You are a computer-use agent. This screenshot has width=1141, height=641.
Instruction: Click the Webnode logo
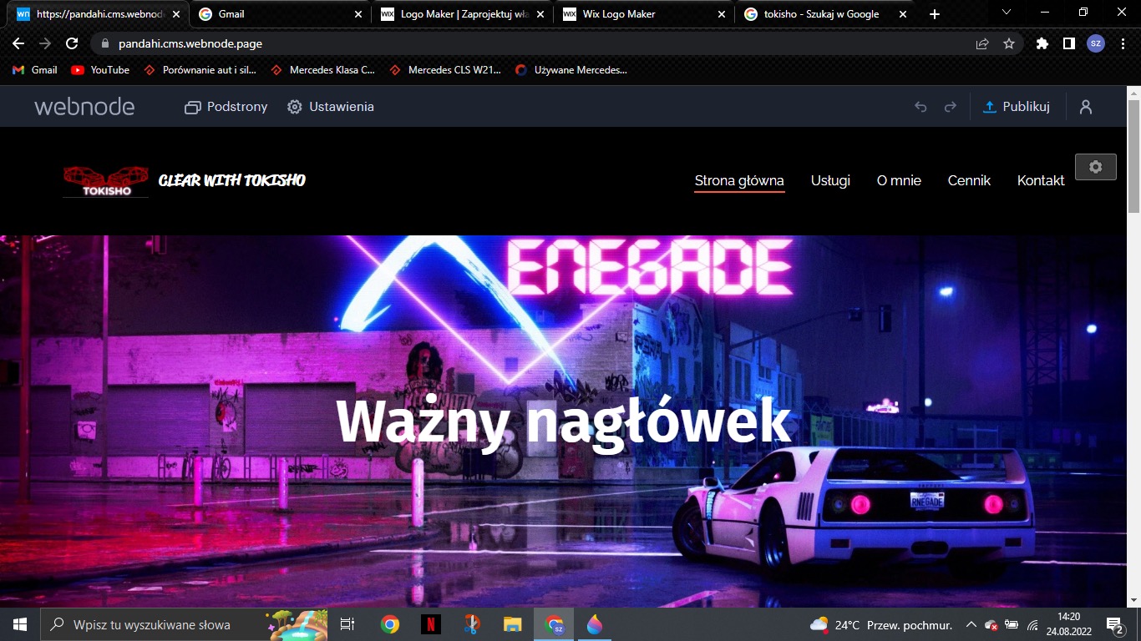point(84,106)
